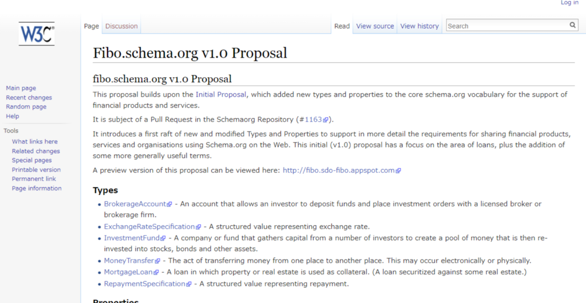Click the Types section heading
586x303 pixels.
105,190
